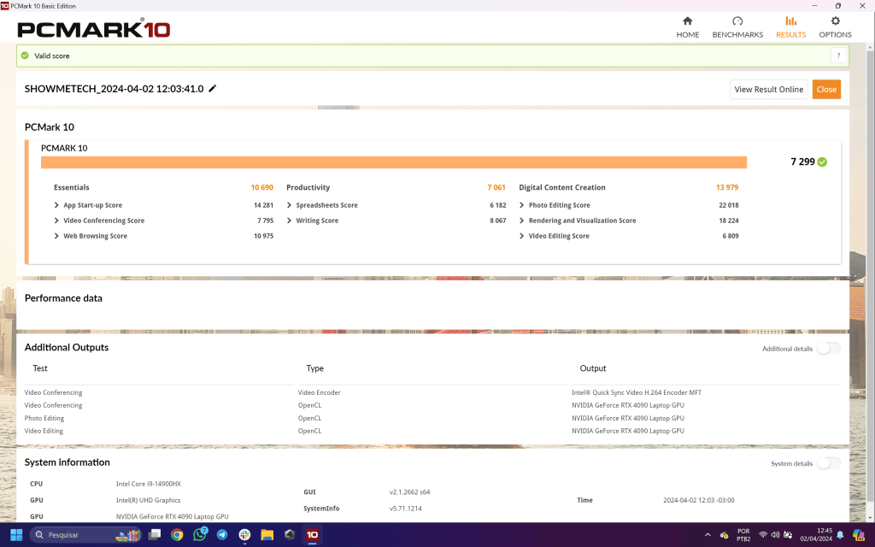The height and width of the screenshot is (547, 875).
Task: Click the POR PTB2 language indicator
Action: [743, 535]
